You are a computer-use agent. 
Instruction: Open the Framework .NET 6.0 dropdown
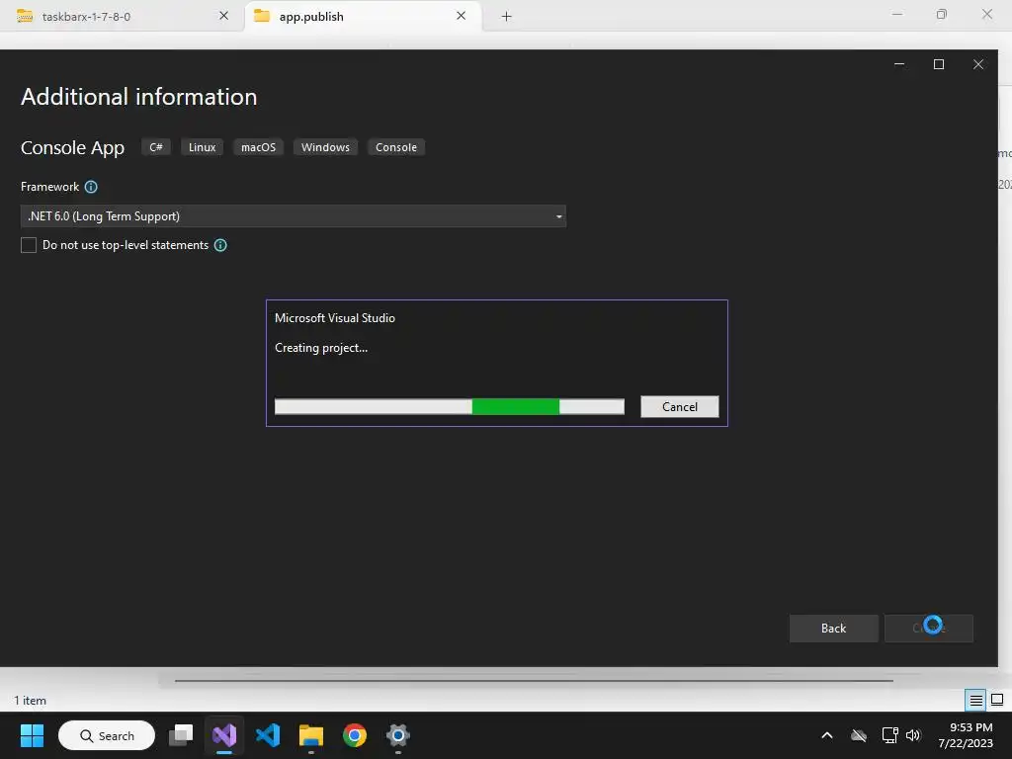coord(293,216)
